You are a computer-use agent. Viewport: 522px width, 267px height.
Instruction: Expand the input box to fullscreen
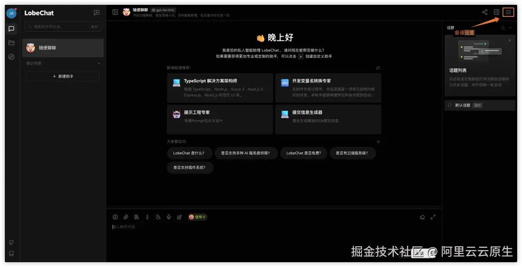[433, 217]
